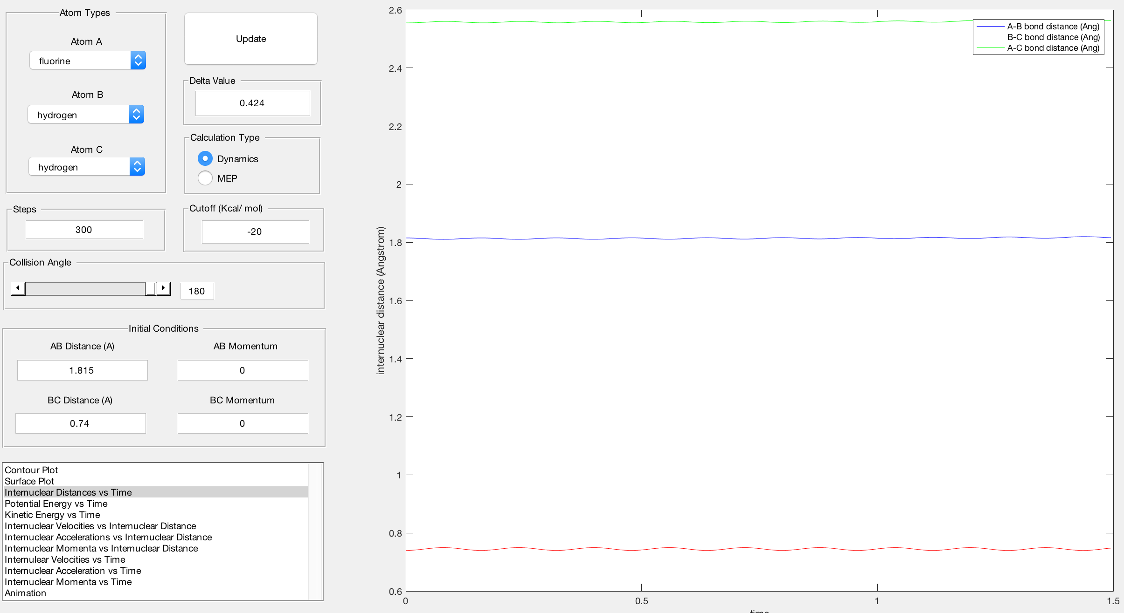Click the Cutoff field showing -20

click(x=255, y=232)
